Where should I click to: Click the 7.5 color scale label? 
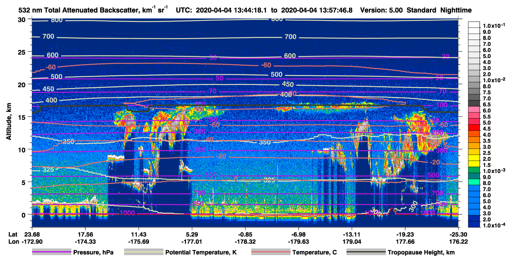(486, 93)
